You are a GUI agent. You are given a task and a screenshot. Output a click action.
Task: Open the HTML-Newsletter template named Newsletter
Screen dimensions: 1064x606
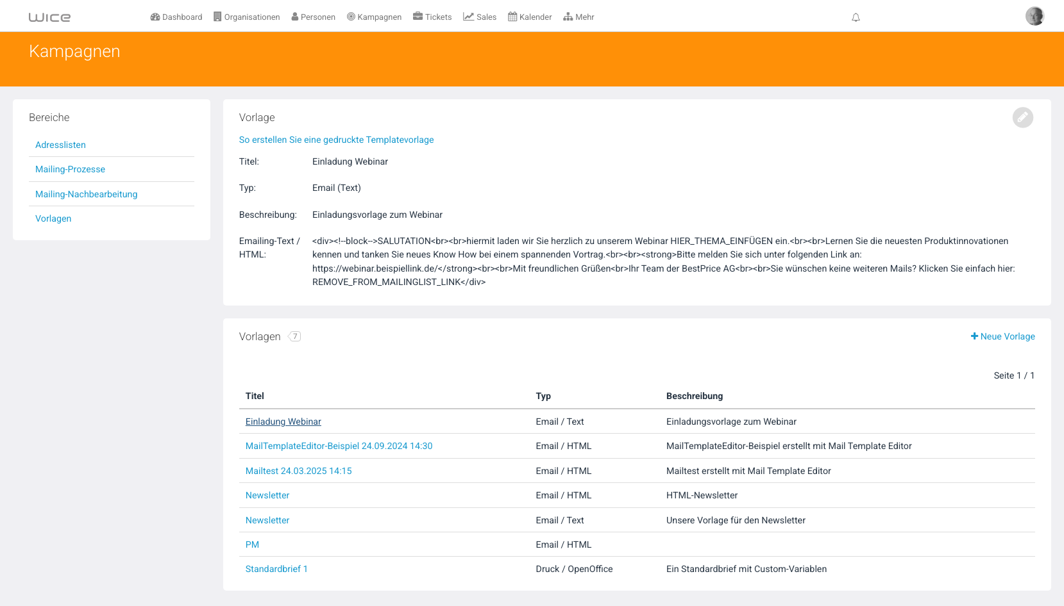tap(267, 495)
